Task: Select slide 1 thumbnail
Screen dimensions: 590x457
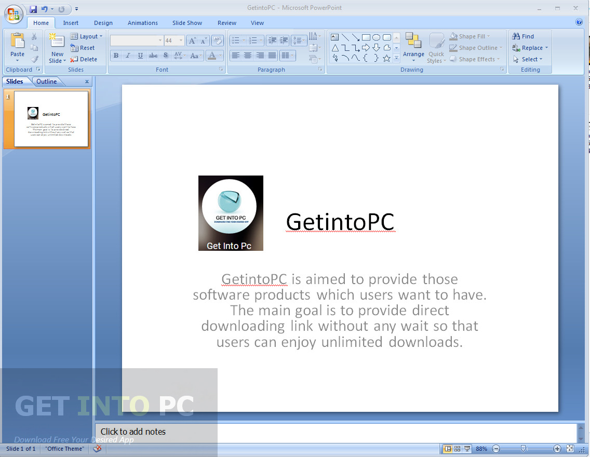Action: 51,119
